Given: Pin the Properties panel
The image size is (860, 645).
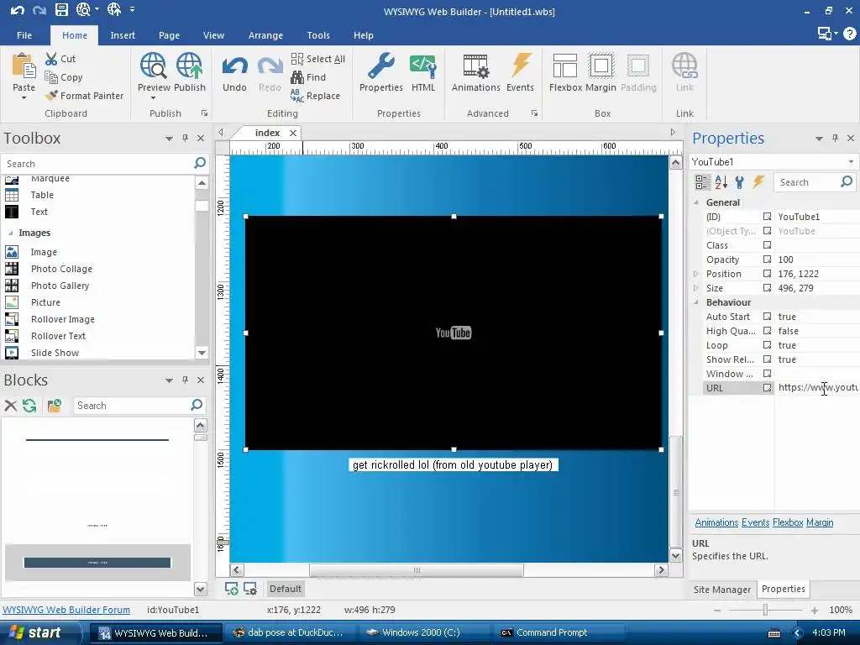Looking at the screenshot, I should (836, 139).
